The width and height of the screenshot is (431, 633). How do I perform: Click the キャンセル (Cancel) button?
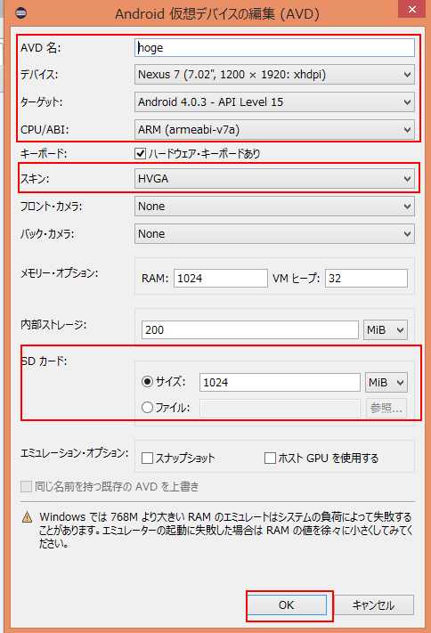tap(374, 605)
